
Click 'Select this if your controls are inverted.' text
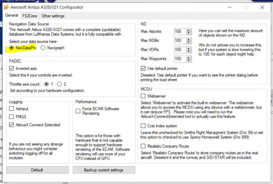coord(41,75)
